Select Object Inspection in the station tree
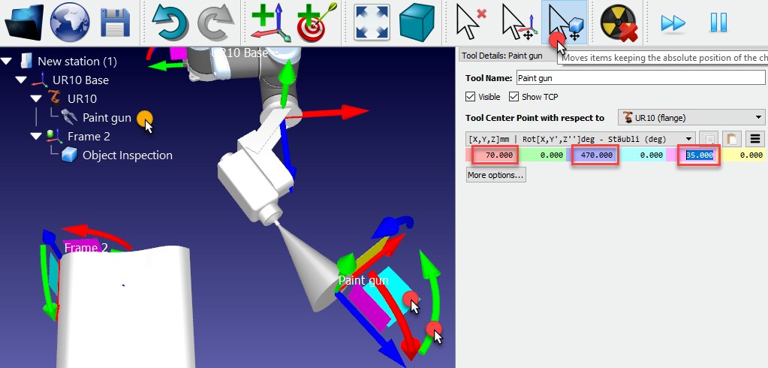Screen dimensions: 768x368 coord(127,155)
